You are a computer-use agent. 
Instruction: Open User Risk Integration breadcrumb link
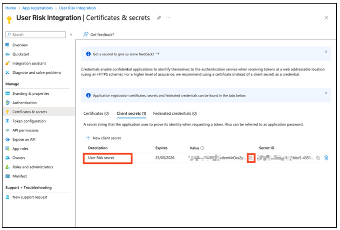coord(77,8)
